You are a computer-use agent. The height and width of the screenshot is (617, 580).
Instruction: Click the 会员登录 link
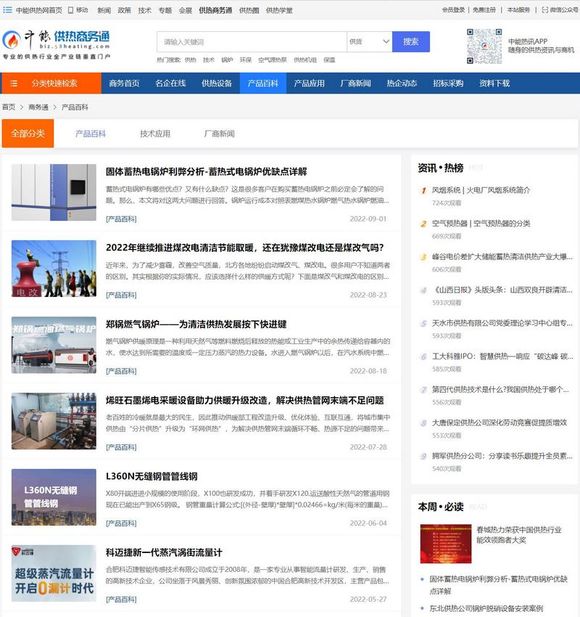(453, 10)
